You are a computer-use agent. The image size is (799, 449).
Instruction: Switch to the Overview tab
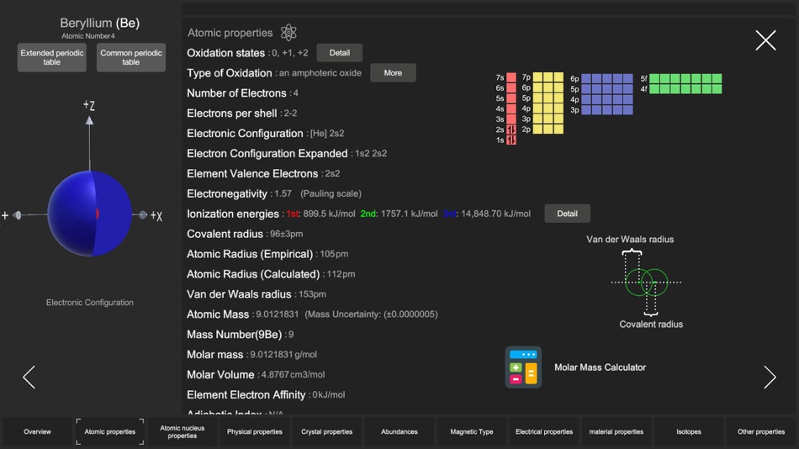coord(37,431)
